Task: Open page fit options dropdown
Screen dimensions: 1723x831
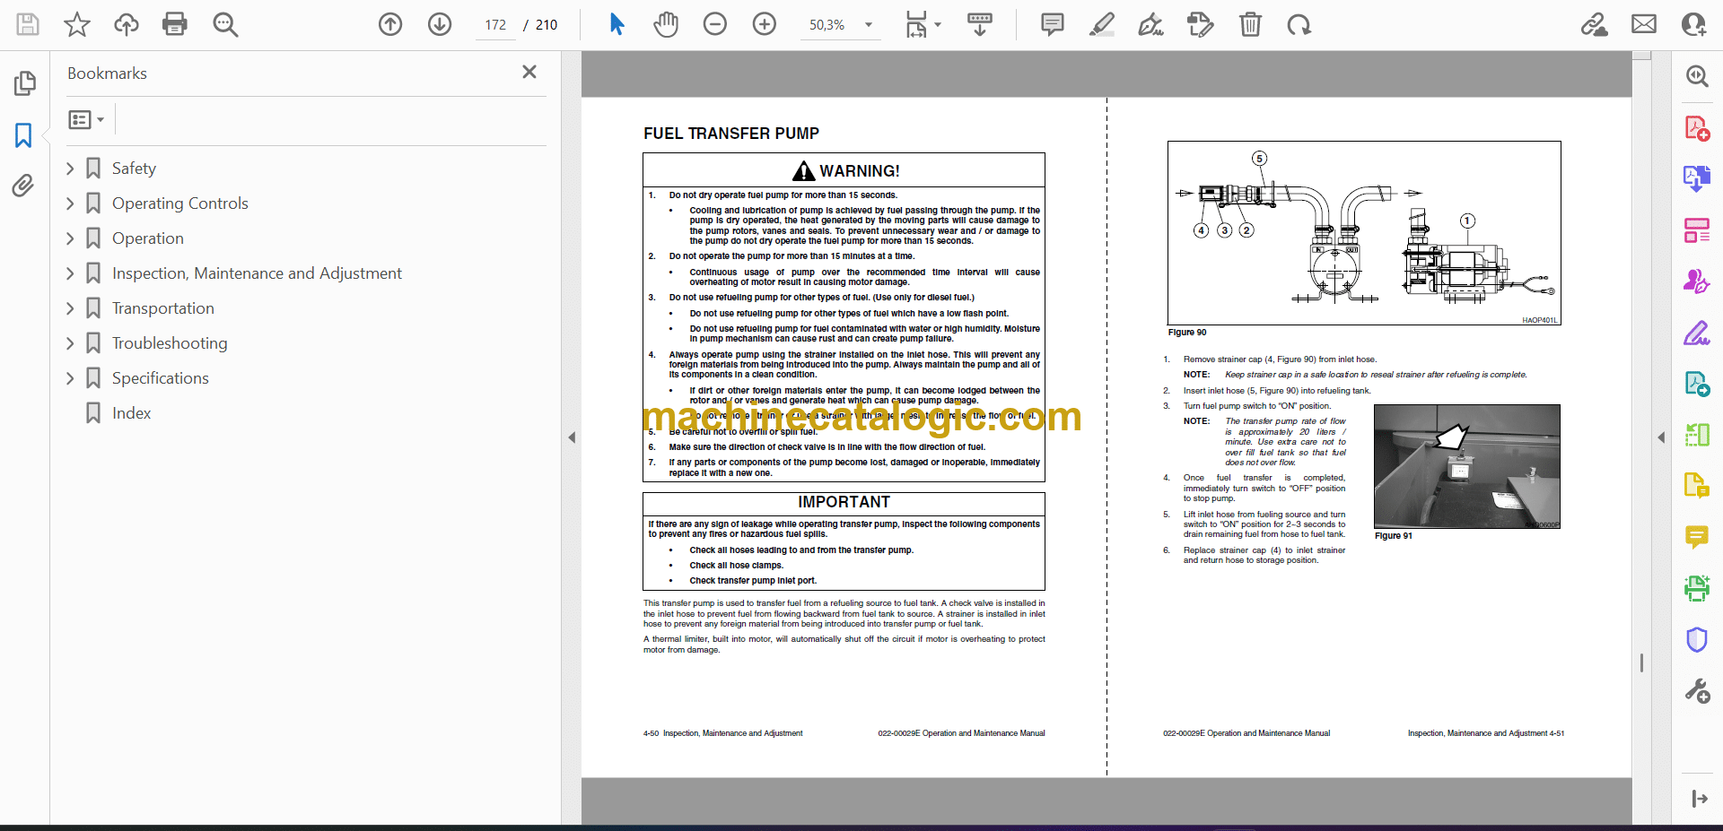Action: (x=923, y=24)
